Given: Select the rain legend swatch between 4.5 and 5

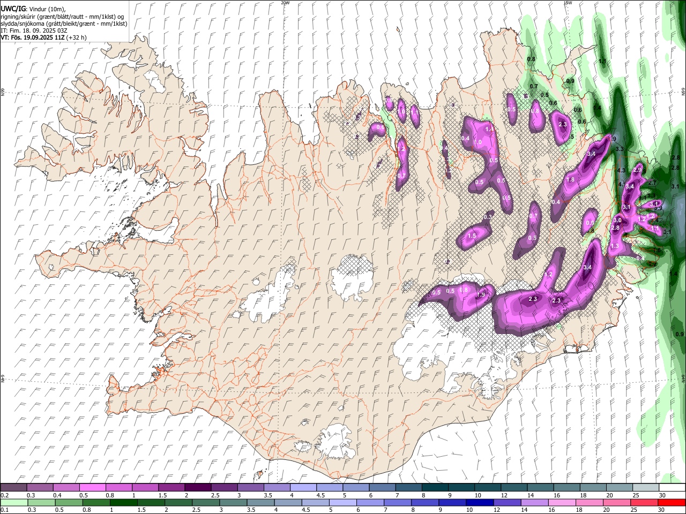Looking at the screenshot, I should (x=316, y=502).
